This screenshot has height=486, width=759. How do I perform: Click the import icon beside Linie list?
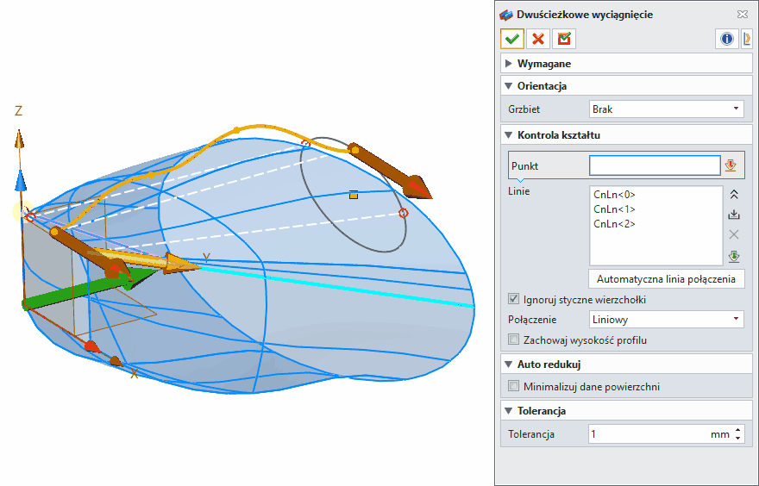[x=734, y=215]
